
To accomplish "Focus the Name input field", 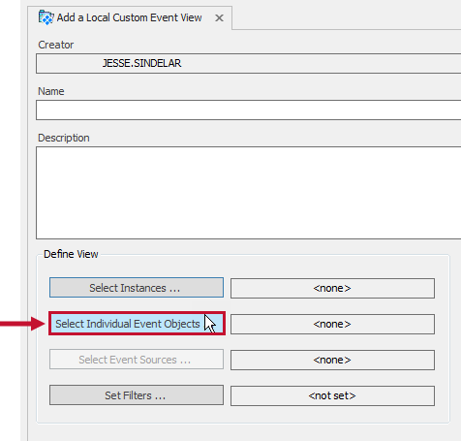I will click(249, 110).
